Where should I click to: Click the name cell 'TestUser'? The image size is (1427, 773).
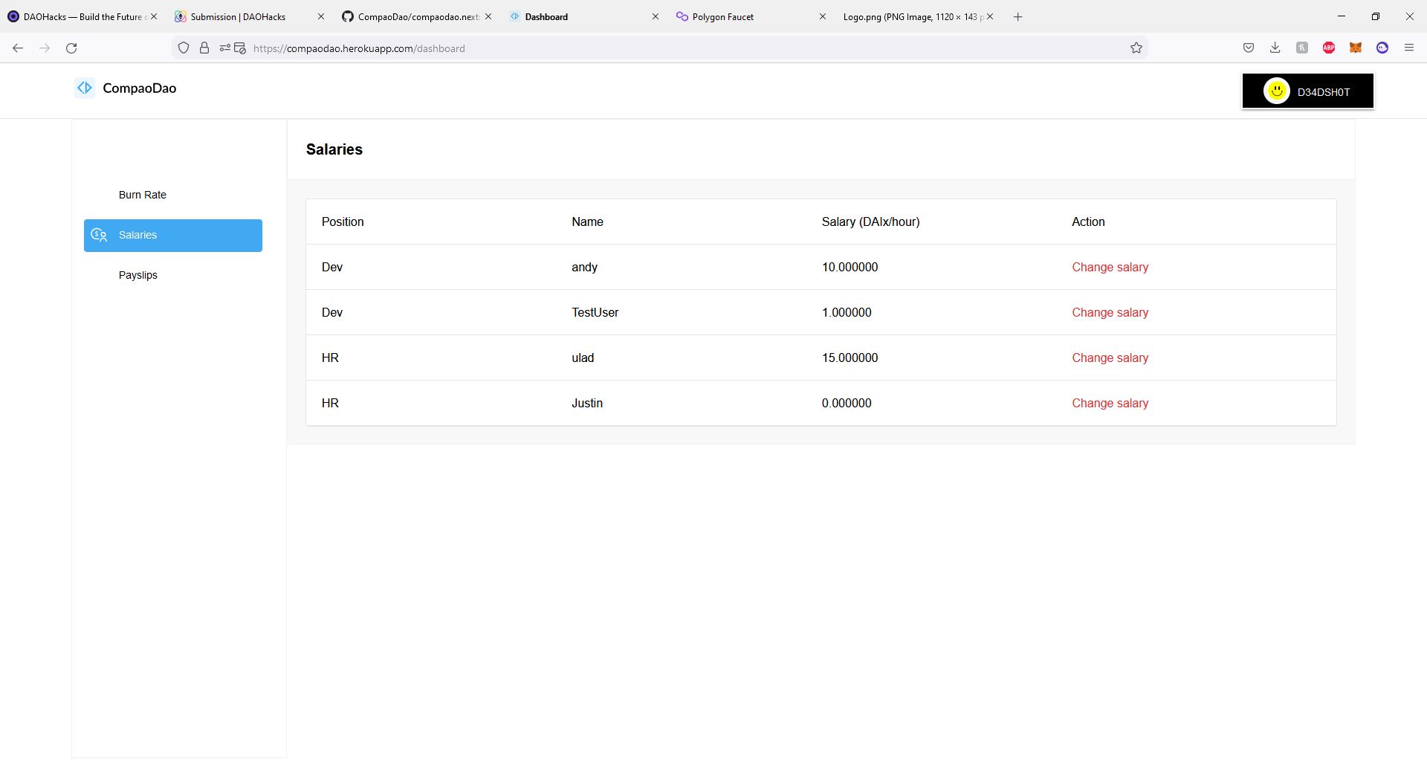pyautogui.click(x=595, y=312)
